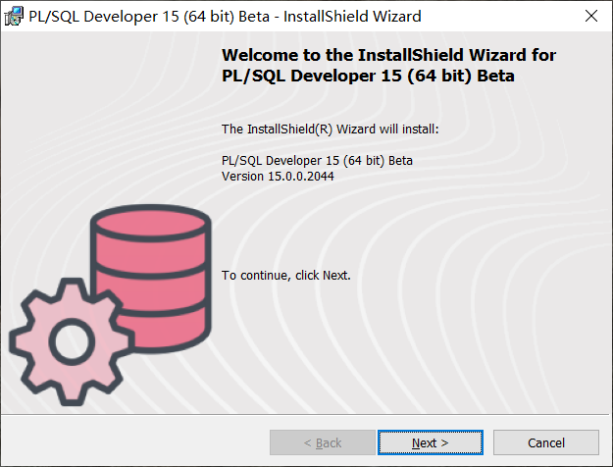Close the InstallShield Wizard window
Screen dimensions: 613x467
click(591, 16)
